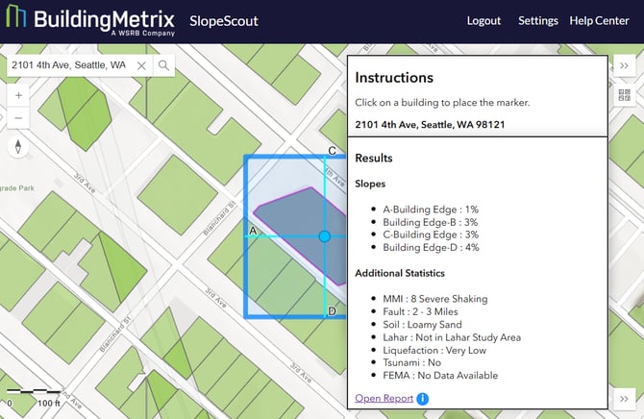The height and width of the screenshot is (419, 644).
Task: Open Report link
Action: [384, 399]
